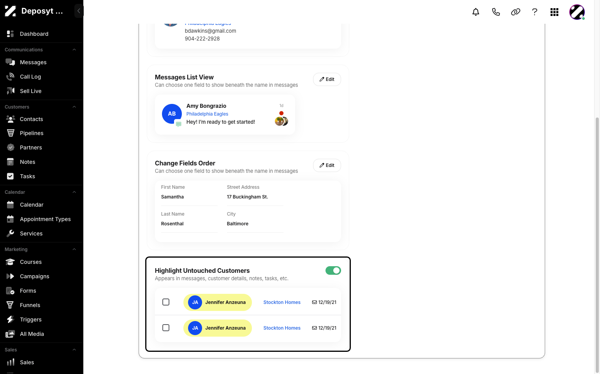Open the link icon in top bar
This screenshot has height=374, width=600.
coord(516,12)
